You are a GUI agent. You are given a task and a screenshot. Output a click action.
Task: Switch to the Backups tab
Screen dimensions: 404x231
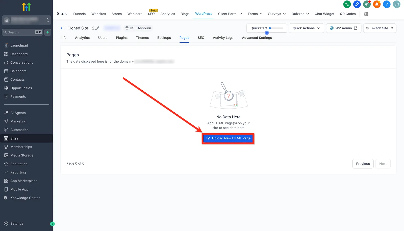(x=164, y=38)
